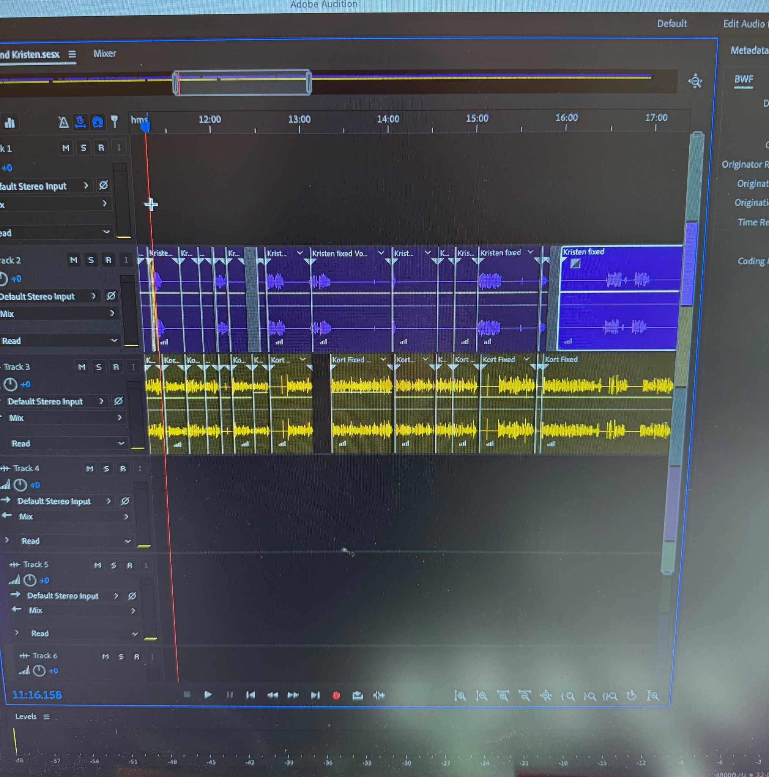Screen dimensions: 769x777
Task: Click Track 5 volume knob
Action: (30, 580)
